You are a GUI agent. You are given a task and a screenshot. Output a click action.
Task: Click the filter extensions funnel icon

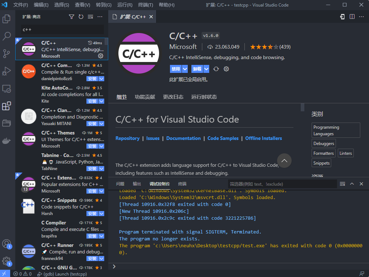coord(72,17)
